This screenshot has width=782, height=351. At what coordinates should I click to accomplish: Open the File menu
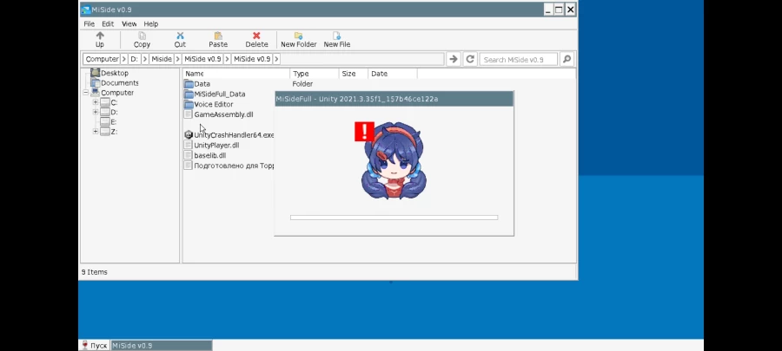click(89, 23)
